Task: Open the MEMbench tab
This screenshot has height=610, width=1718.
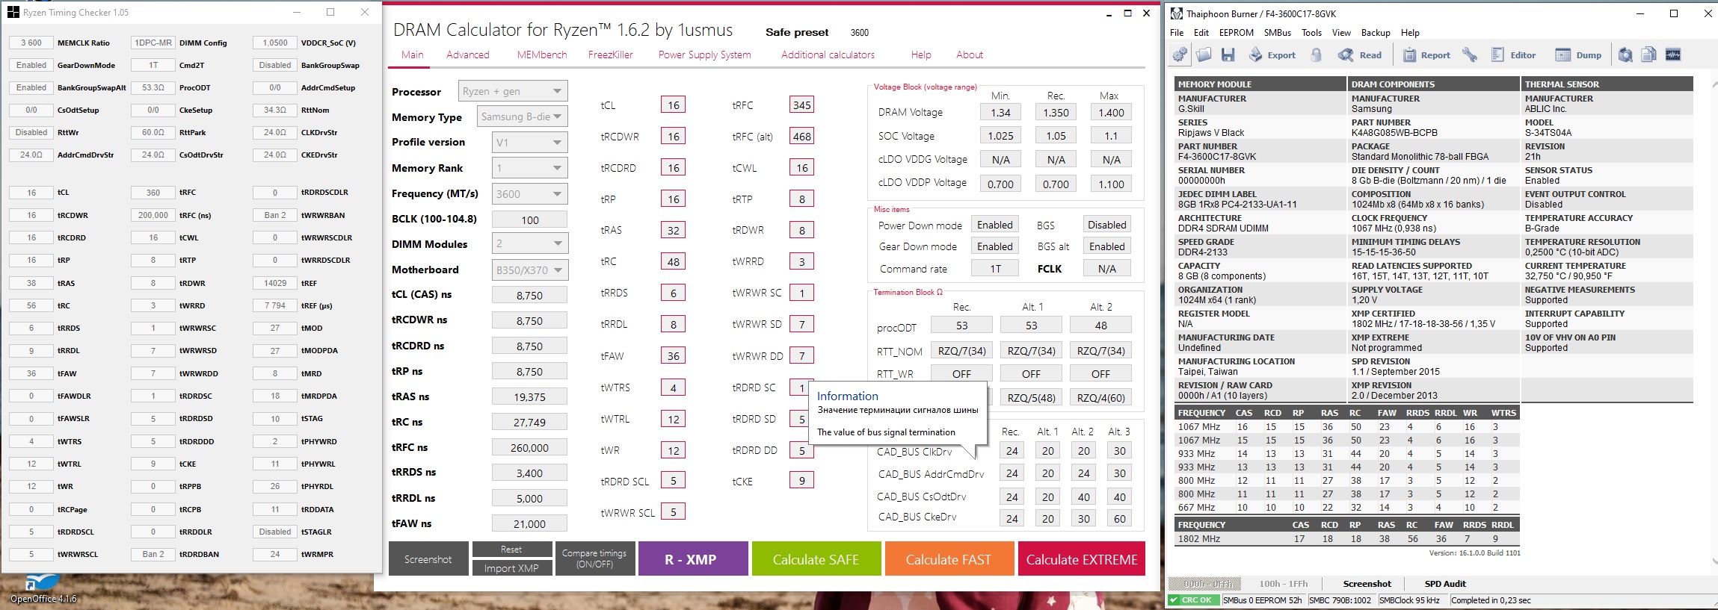Action: tap(542, 55)
